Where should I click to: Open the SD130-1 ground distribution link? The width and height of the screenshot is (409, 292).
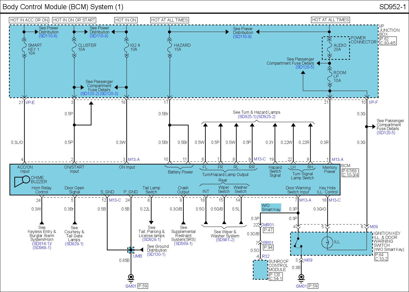click(156, 254)
